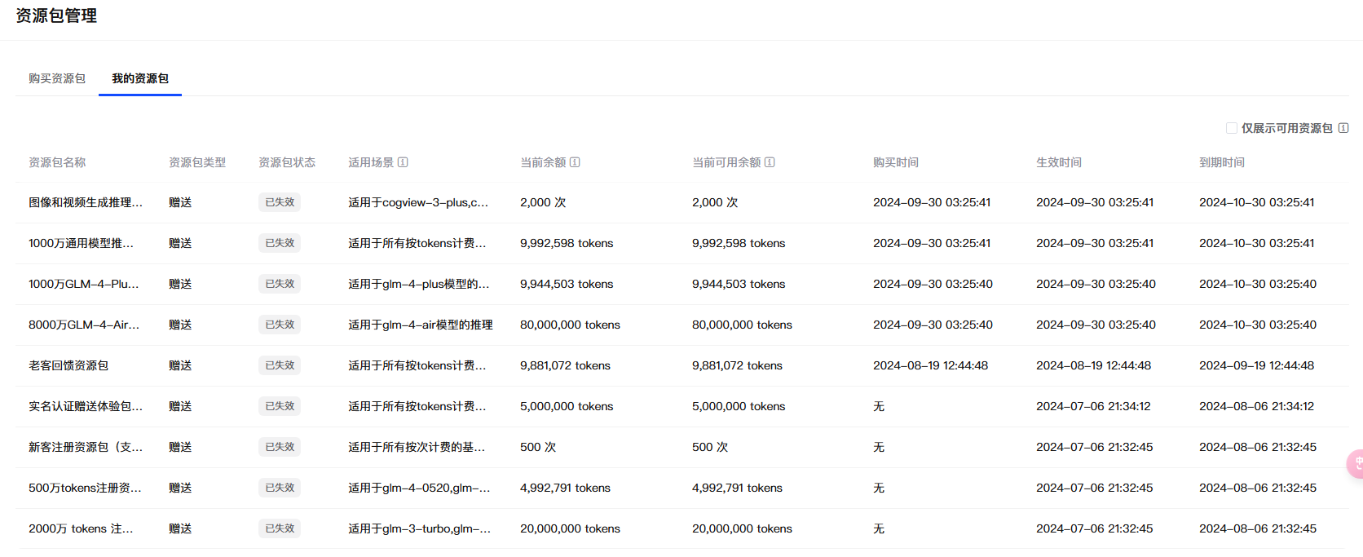Click the 适用于glm-4-0520 scenario cell
Image resolution: width=1363 pixels, height=557 pixels.
tap(419, 488)
